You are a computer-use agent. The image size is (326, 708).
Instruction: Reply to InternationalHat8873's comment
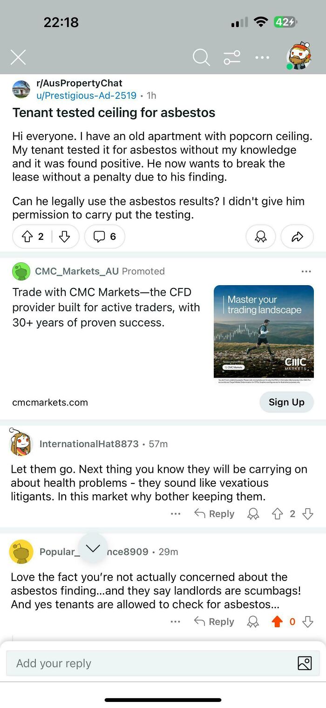click(x=214, y=513)
